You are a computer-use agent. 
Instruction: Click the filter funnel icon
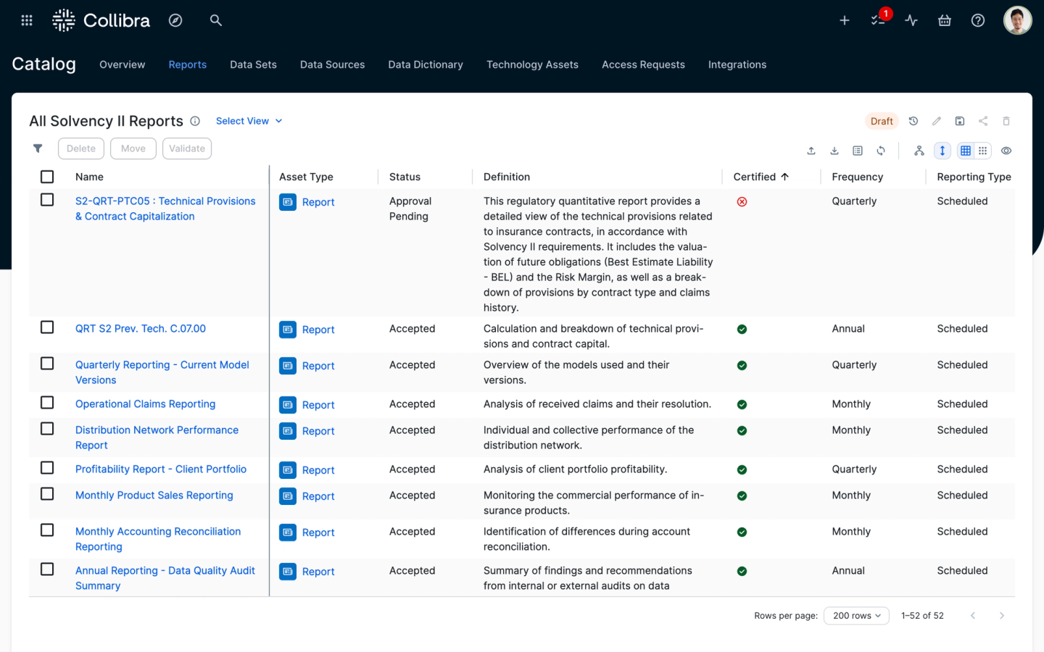[x=38, y=149]
